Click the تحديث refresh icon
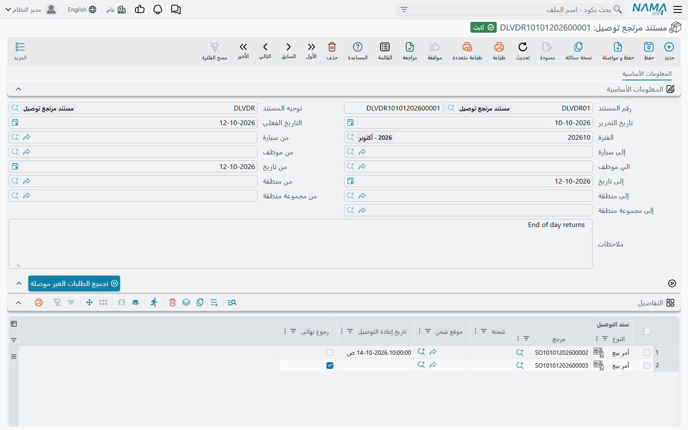This screenshot has height=430, width=688. [523, 47]
